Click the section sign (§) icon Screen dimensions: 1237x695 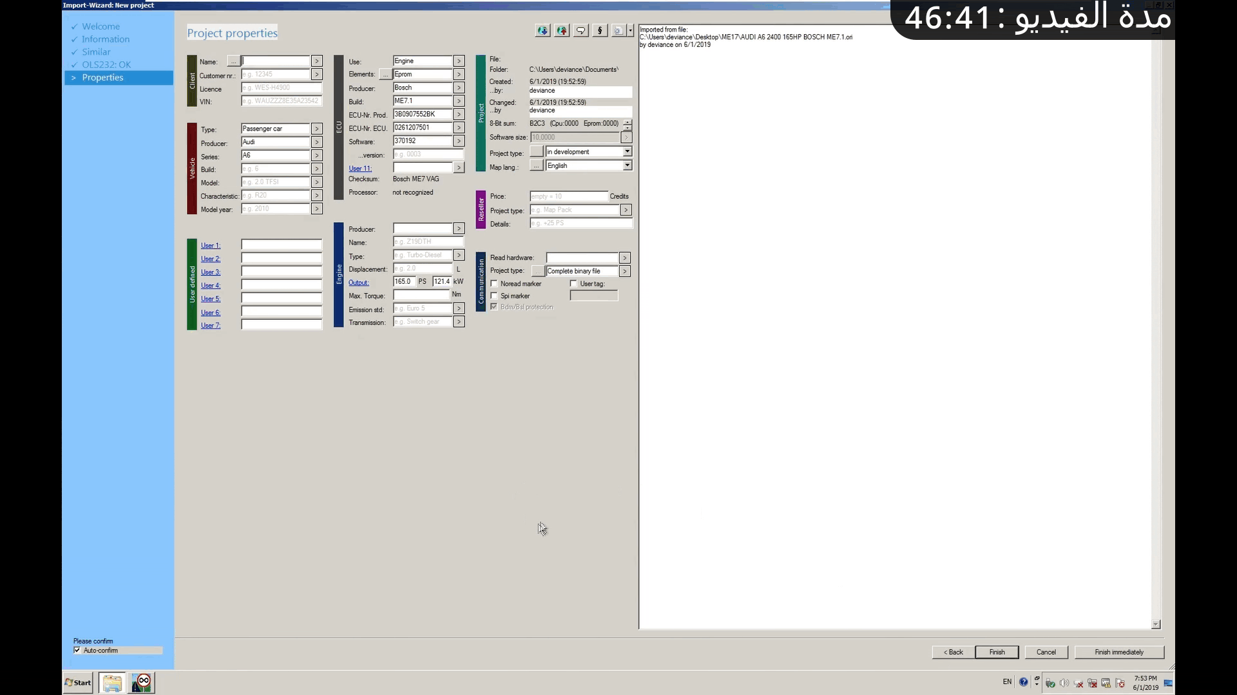(x=600, y=31)
